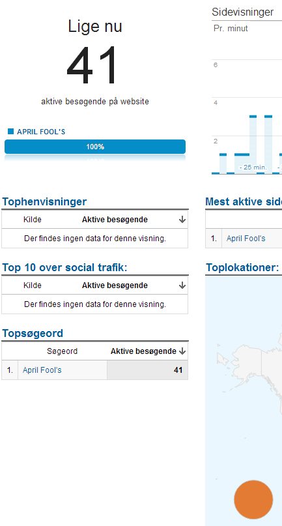Select the Pr. minut chart tab
The image size is (282, 526).
pyautogui.click(x=231, y=29)
